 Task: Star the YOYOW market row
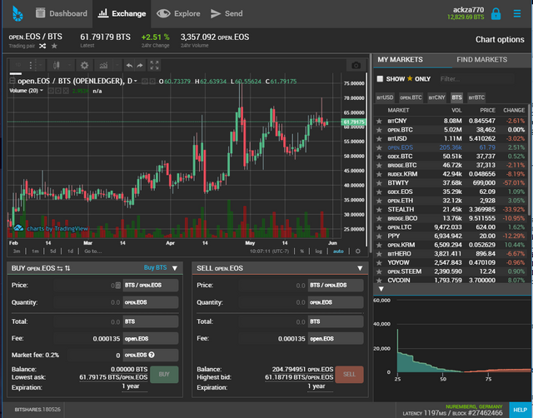coord(379,262)
